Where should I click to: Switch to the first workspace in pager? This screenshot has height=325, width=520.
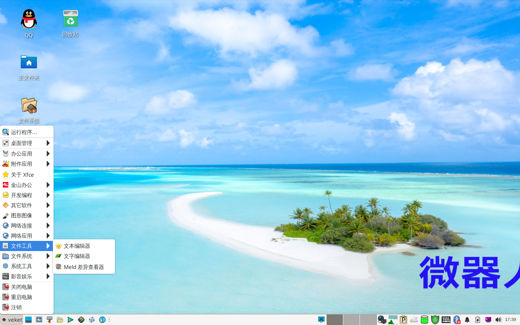pos(335,320)
